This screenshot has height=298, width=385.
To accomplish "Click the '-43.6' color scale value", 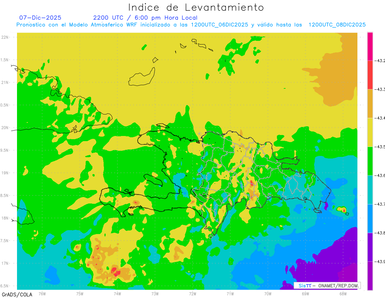I will [380, 176].
